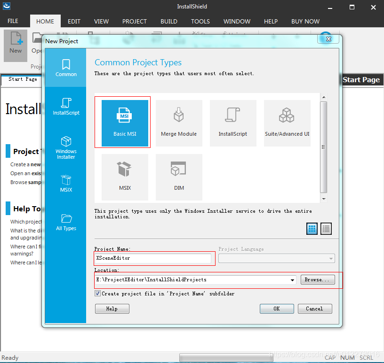Open the BUY NOW tab
The image size is (384, 363).
pyautogui.click(x=305, y=21)
